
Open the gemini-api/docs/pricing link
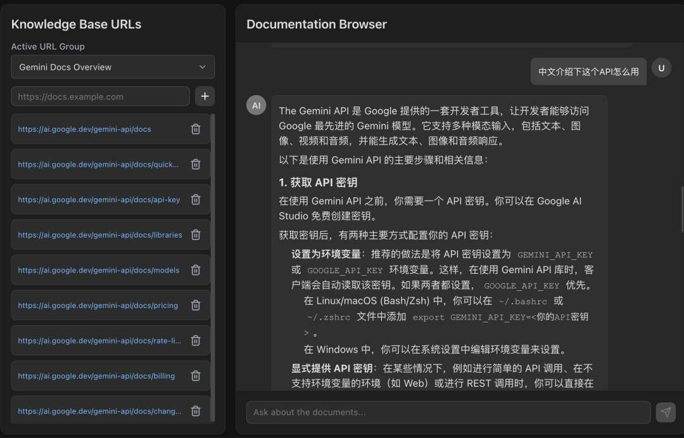pyautogui.click(x=98, y=306)
